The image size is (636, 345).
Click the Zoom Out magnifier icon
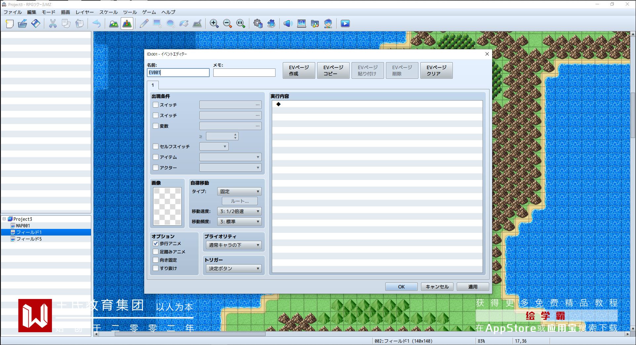pyautogui.click(x=228, y=23)
